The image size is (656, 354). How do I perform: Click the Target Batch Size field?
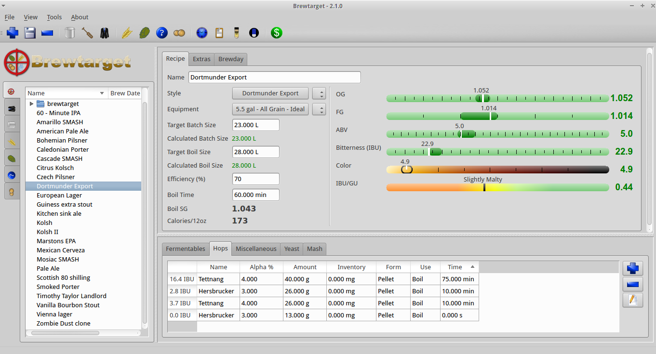coord(256,125)
